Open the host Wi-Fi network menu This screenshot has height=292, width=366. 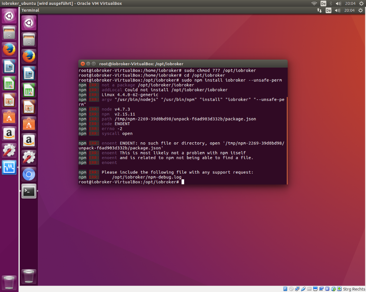click(314, 4)
